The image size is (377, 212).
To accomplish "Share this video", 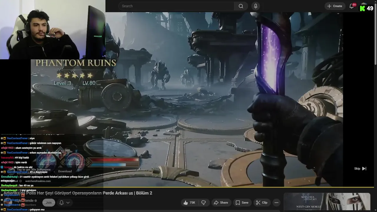I will click(x=221, y=203).
